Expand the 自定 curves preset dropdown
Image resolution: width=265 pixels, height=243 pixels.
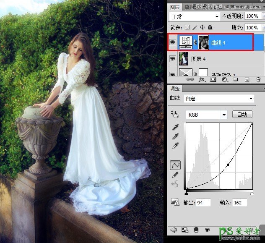coord(220,99)
